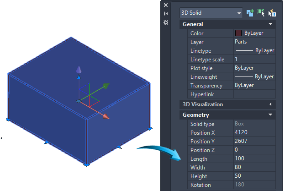Open the Lineweight ByLayer field

click(254, 76)
